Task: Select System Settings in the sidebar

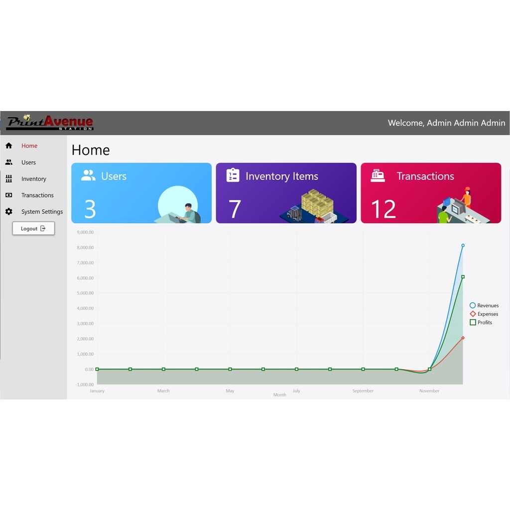Action: click(x=42, y=212)
